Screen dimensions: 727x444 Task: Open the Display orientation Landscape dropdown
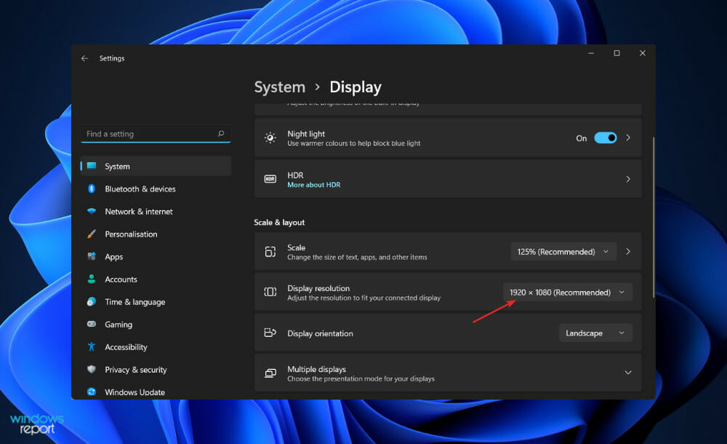point(595,333)
